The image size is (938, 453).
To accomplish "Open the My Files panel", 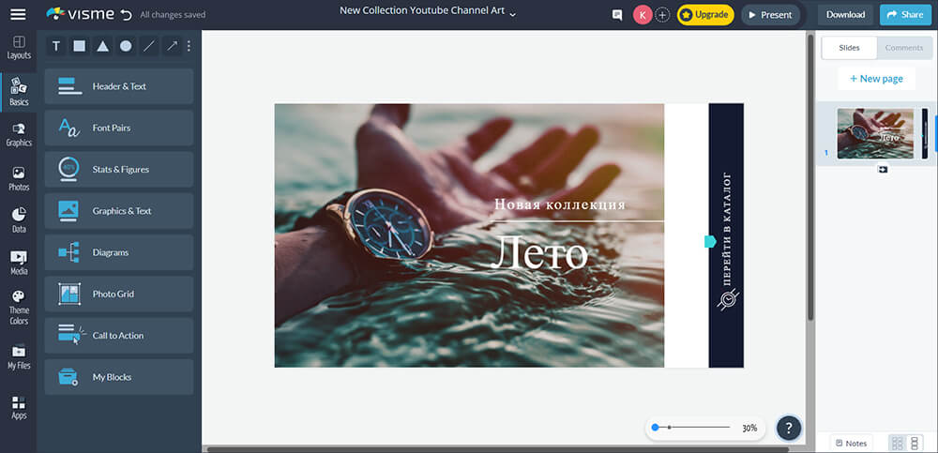I will (19, 357).
